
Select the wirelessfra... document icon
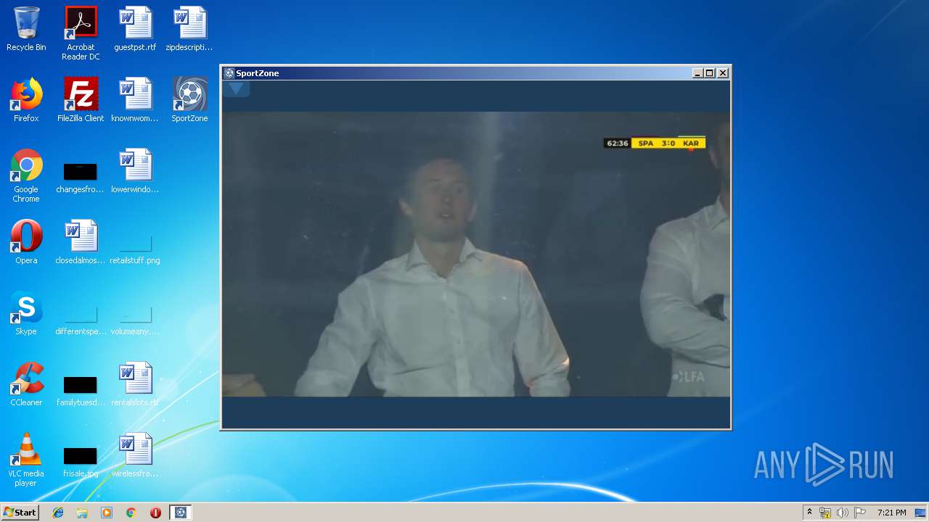[135, 456]
